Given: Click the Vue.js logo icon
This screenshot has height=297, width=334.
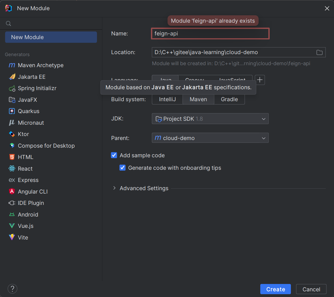Looking at the screenshot, I should point(12,226).
